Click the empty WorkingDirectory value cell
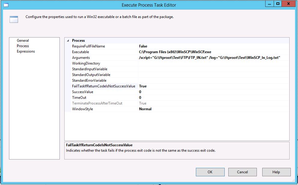298x185 pixels. click(x=213, y=63)
